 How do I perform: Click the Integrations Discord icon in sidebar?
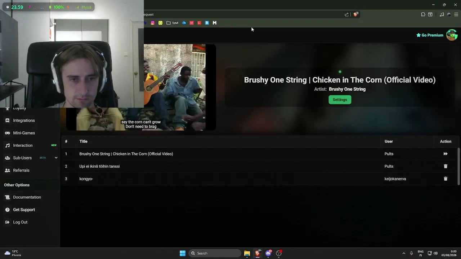coord(7,121)
